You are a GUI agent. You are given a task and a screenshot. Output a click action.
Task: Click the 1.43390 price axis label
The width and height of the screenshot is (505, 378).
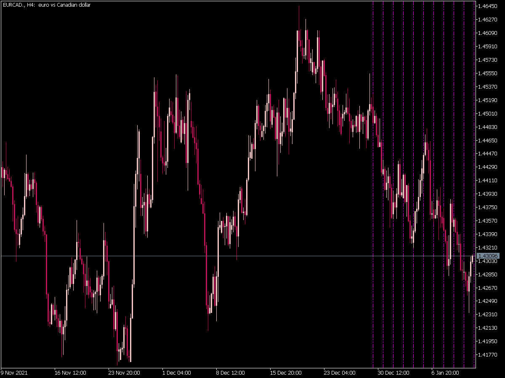point(488,234)
